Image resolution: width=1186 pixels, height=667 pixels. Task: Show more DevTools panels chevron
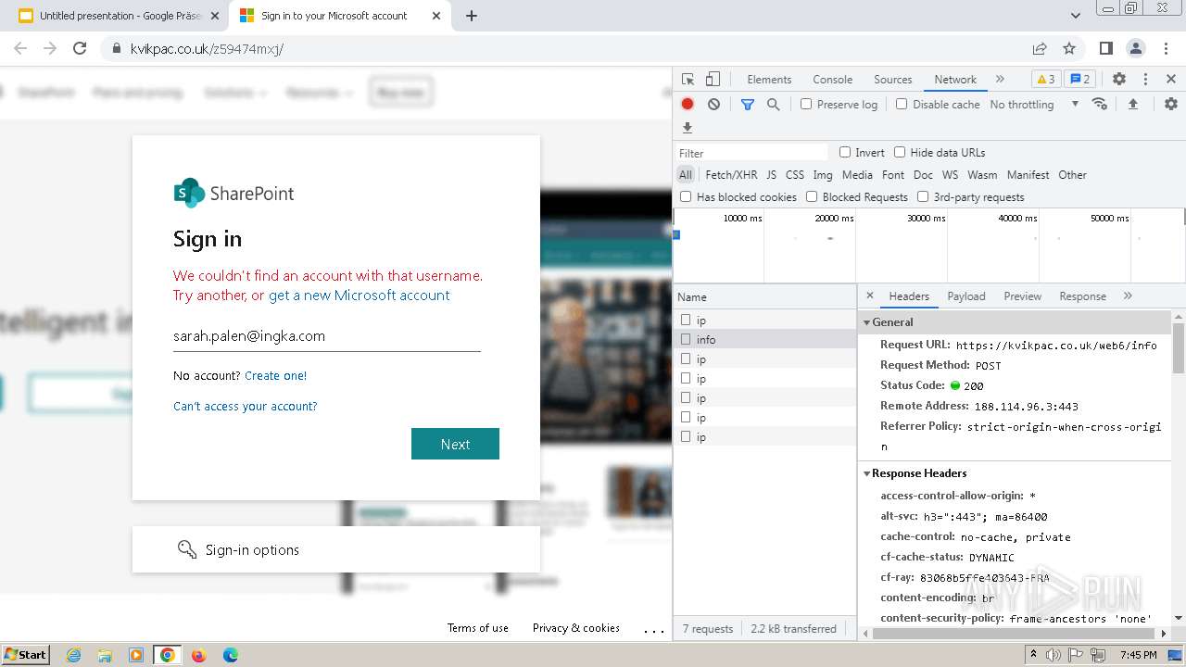click(x=1000, y=80)
